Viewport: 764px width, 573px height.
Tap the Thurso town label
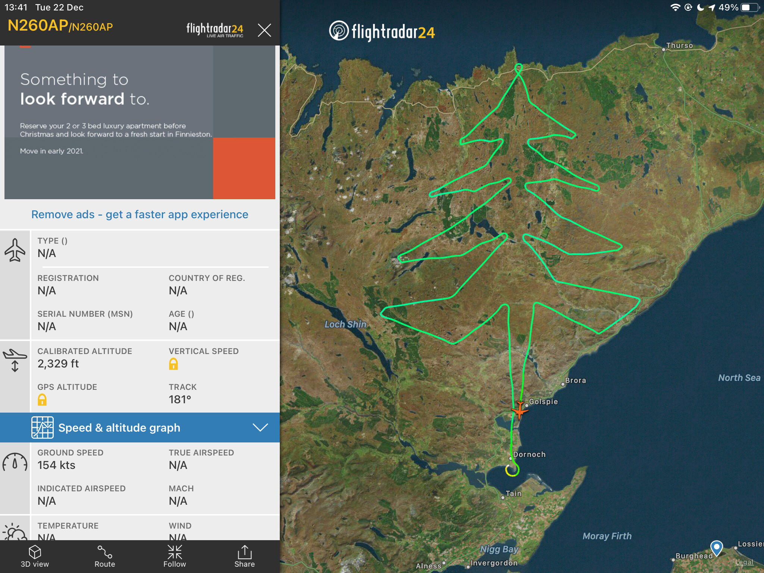click(679, 46)
